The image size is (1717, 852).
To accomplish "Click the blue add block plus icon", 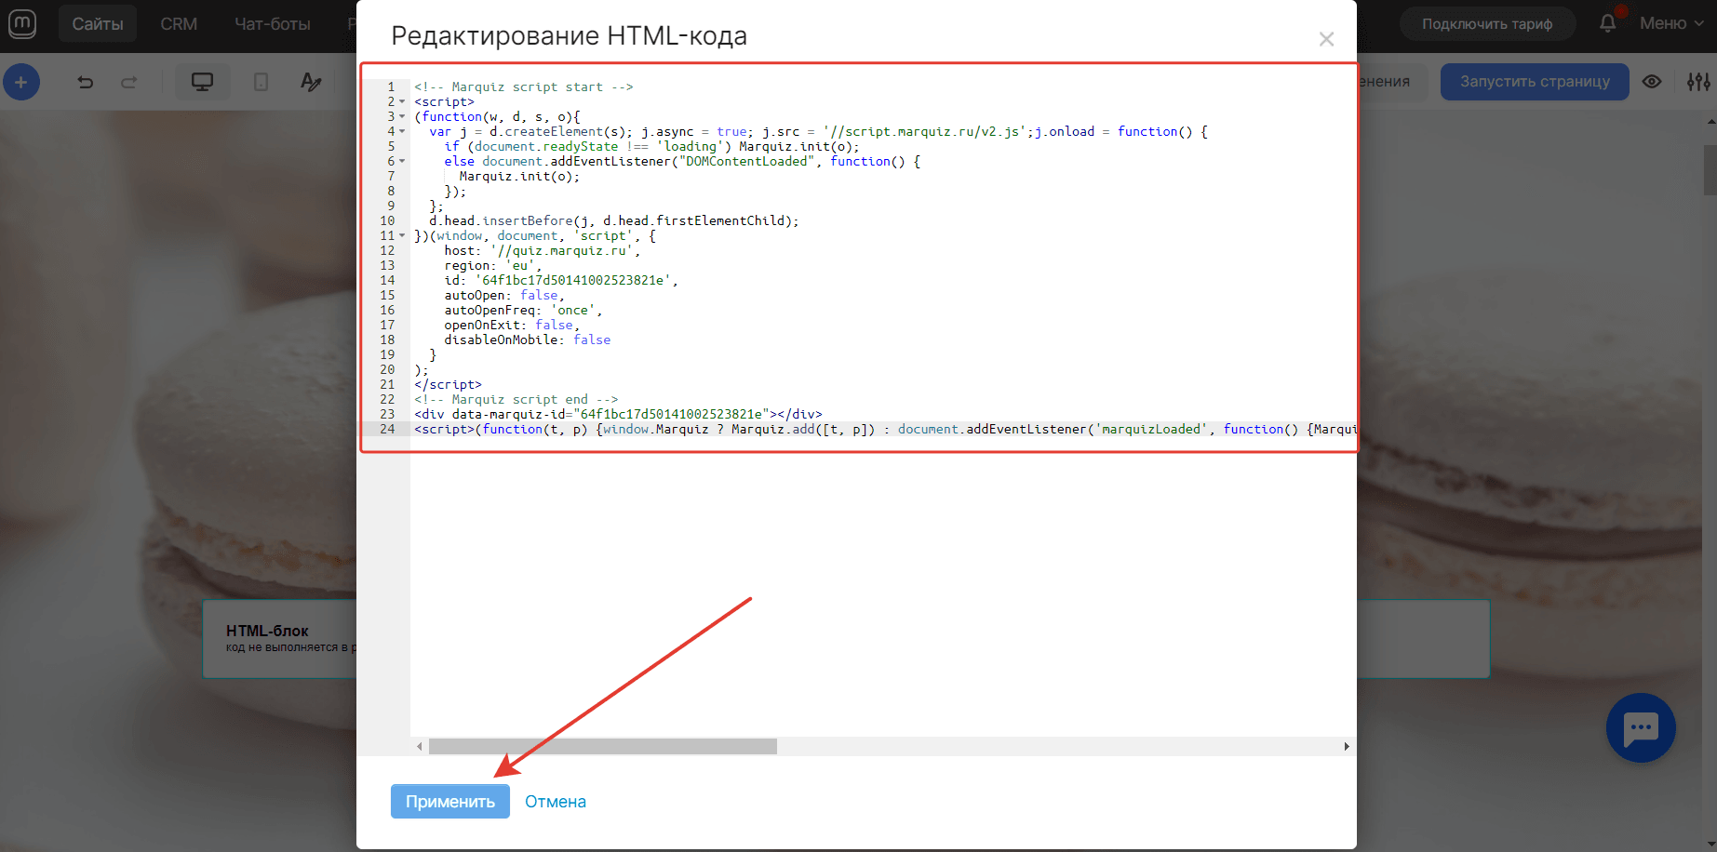I will point(21,82).
